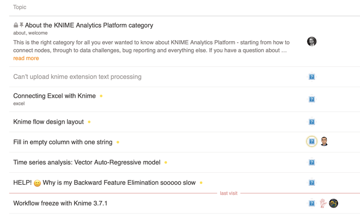Select the welcome tag under About topic

(x=38, y=33)
